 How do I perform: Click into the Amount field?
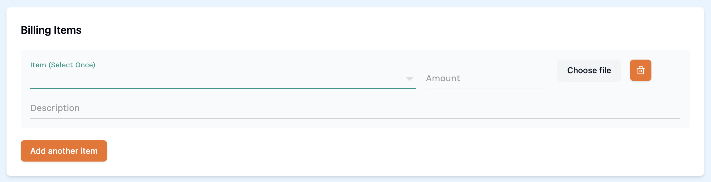pyautogui.click(x=474, y=79)
